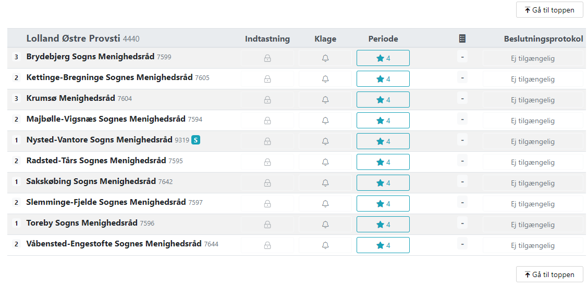
Task: Click the dash button in Nysted-Vantore row
Action: [x=462, y=140]
